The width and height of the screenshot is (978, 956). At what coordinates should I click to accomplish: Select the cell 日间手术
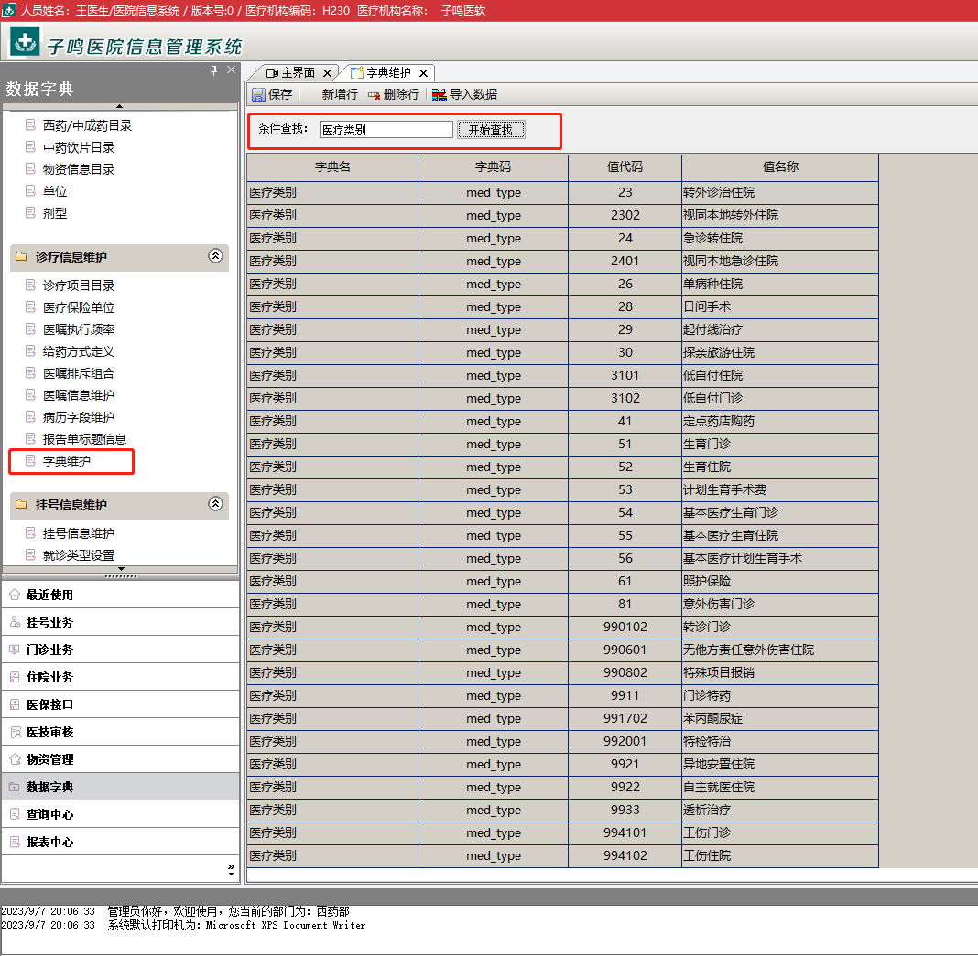point(780,307)
